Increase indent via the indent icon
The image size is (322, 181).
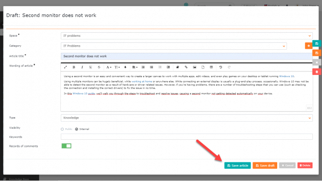168,67
